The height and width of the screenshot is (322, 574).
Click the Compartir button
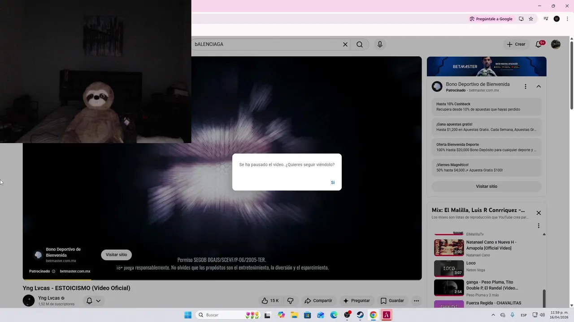[x=318, y=301]
